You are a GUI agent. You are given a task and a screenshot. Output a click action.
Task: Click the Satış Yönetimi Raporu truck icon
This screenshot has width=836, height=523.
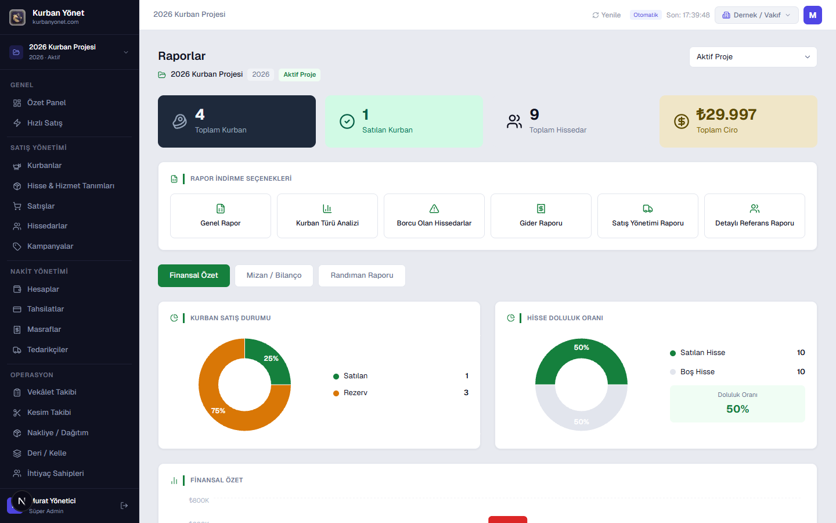[648, 209]
